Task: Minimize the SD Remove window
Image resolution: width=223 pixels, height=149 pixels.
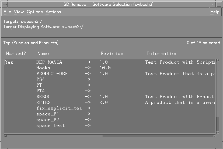Action: (x=213, y=4)
